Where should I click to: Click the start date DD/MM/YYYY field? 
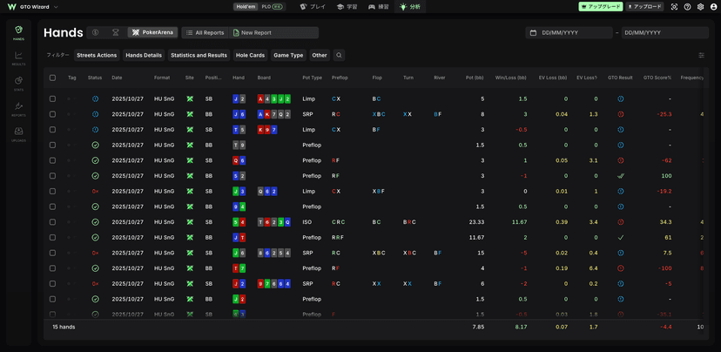click(x=569, y=32)
